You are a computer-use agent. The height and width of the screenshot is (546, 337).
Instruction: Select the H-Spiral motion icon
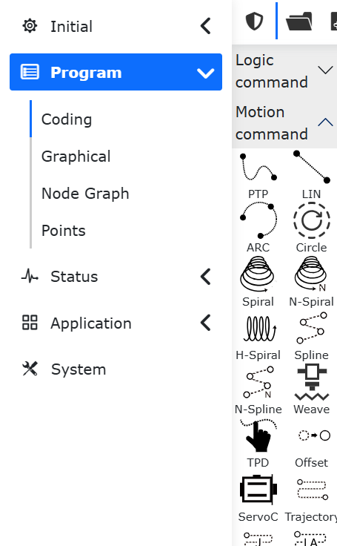point(259,329)
